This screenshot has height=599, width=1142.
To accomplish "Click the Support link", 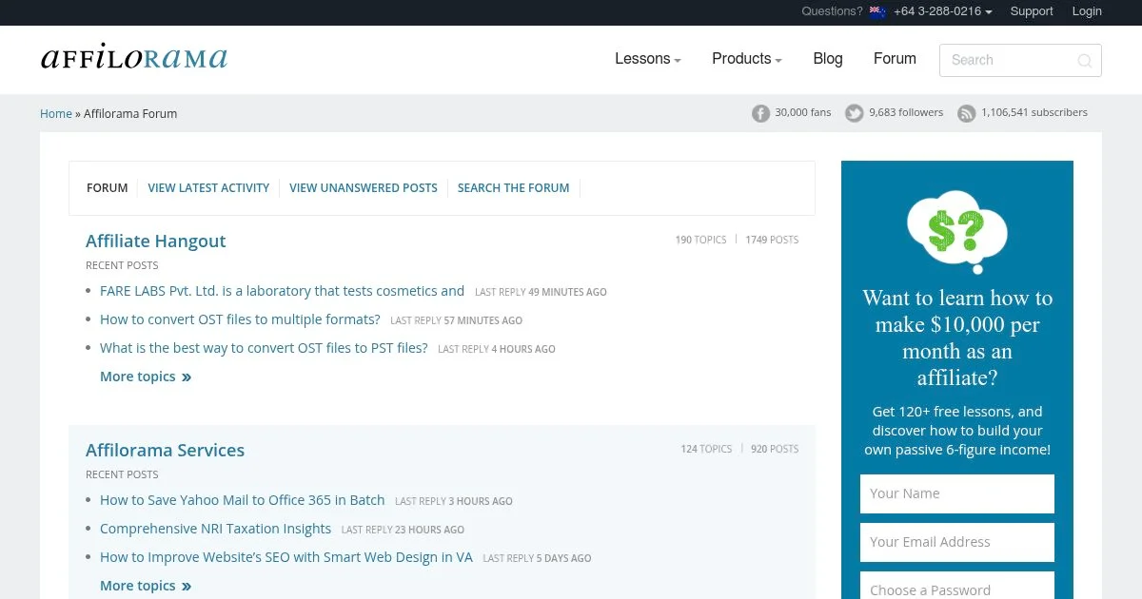I will tap(1032, 11).
